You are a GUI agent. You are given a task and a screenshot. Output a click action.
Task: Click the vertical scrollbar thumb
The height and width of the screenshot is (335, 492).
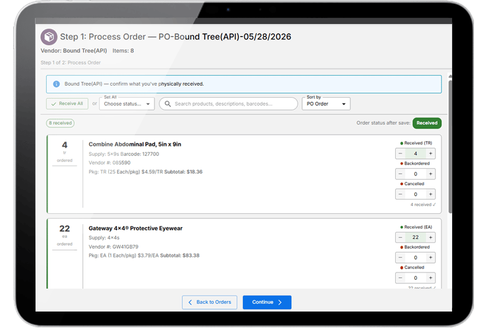pyautogui.click(x=450, y=147)
